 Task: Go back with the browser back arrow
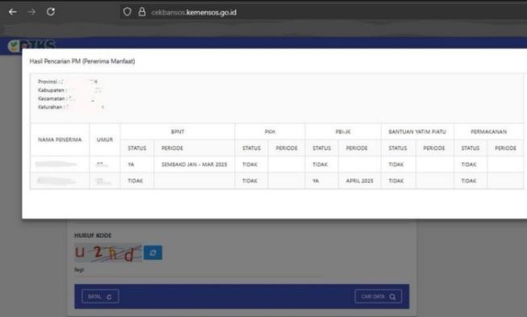pyautogui.click(x=13, y=12)
